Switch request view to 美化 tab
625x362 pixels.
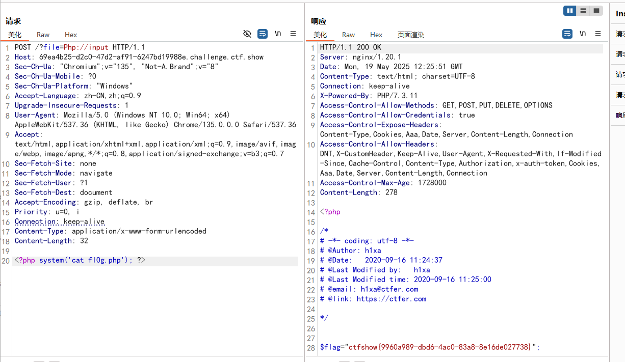15,35
